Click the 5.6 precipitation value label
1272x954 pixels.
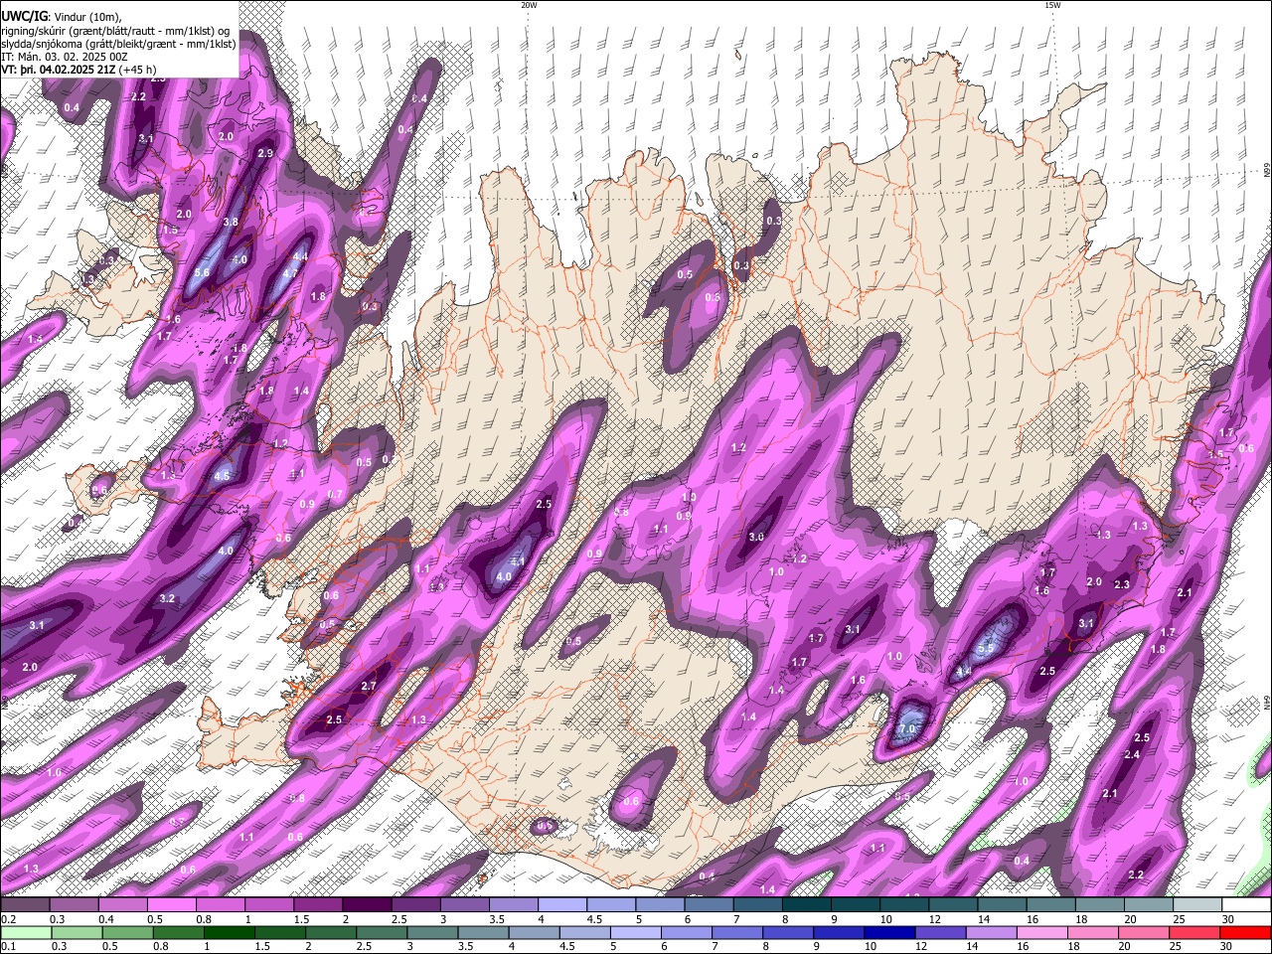[x=202, y=272]
